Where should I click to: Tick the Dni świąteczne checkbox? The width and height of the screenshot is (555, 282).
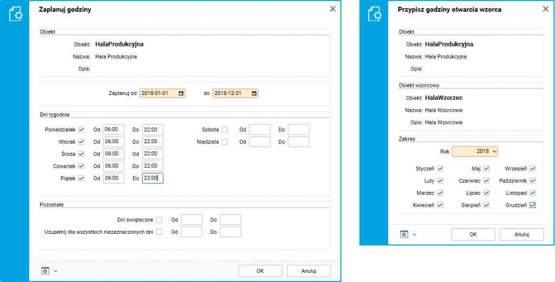pyautogui.click(x=159, y=220)
